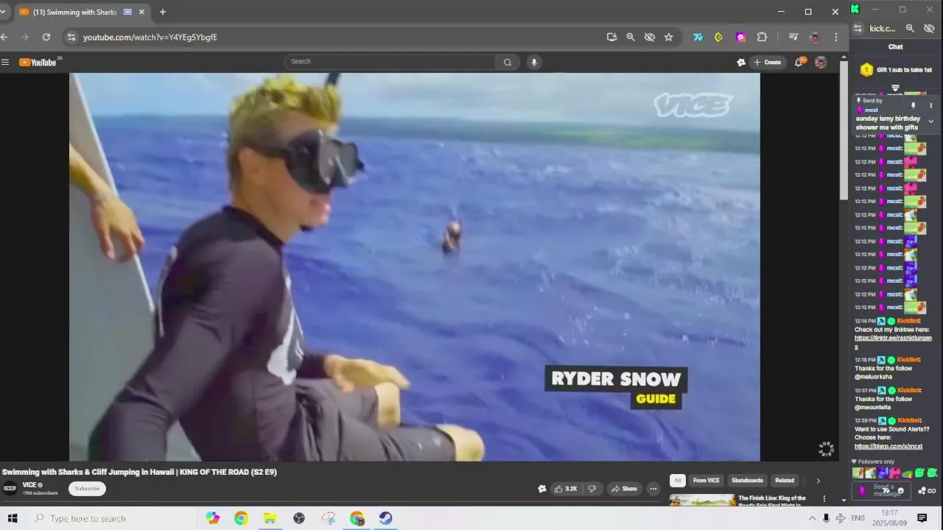943x530 pixels.
Task: Bookmark this page with the star
Action: coord(669,37)
